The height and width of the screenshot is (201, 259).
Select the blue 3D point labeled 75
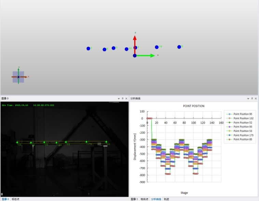click(157, 47)
